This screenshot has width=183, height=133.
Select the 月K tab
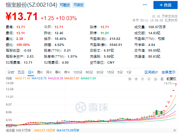(49, 72)
